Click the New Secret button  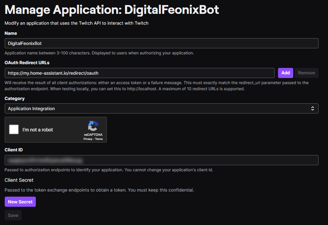pyautogui.click(x=20, y=202)
